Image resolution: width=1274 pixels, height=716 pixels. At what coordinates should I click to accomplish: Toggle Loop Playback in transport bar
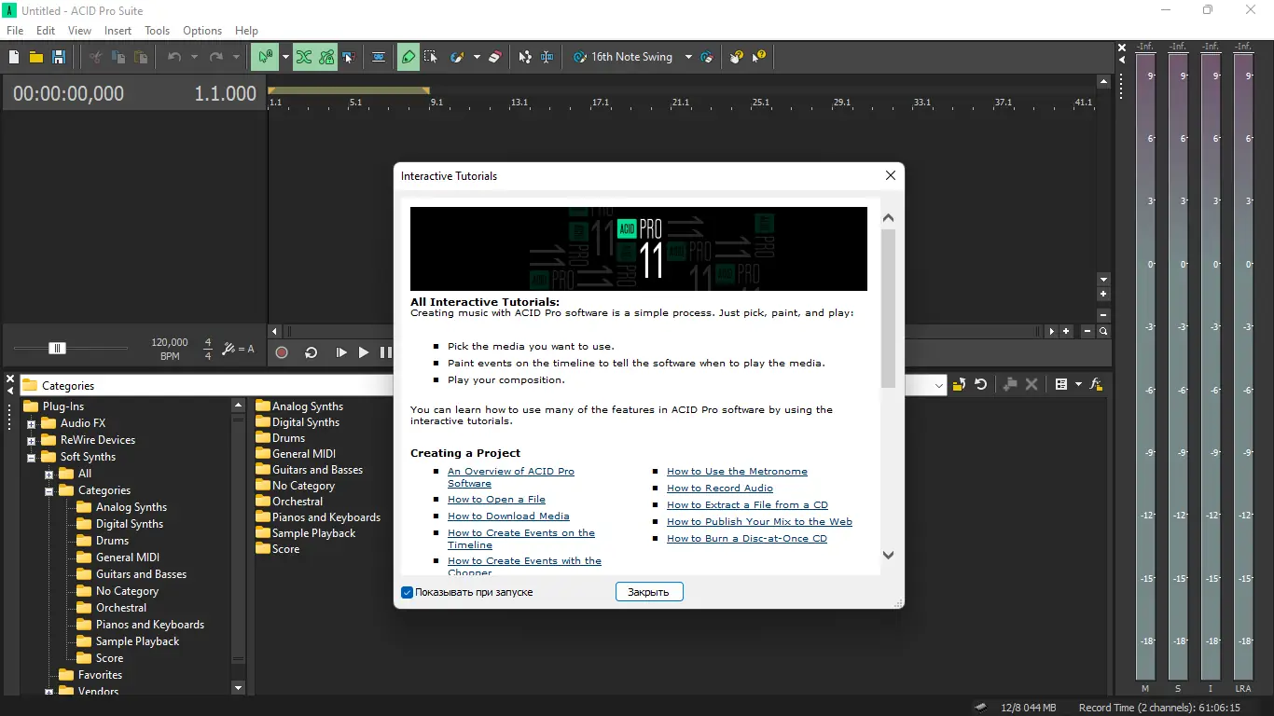point(312,352)
